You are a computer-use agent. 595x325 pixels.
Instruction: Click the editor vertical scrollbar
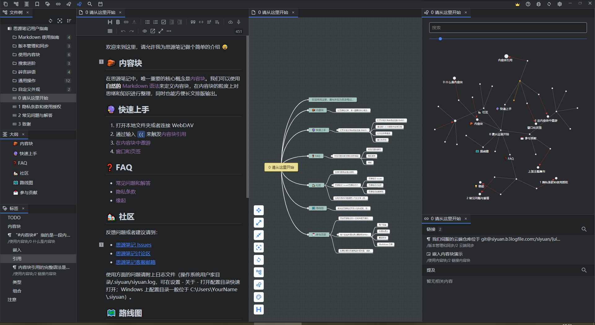pyautogui.click(x=248, y=117)
